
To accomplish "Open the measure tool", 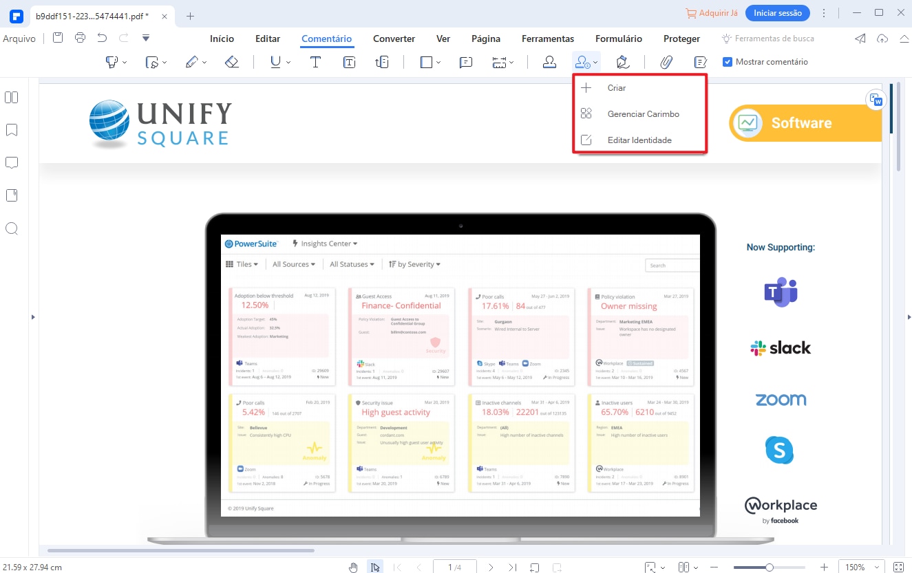I will click(500, 62).
